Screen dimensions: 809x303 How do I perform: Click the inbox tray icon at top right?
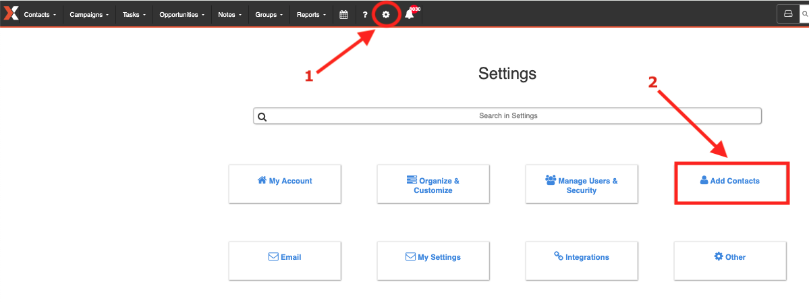point(788,14)
